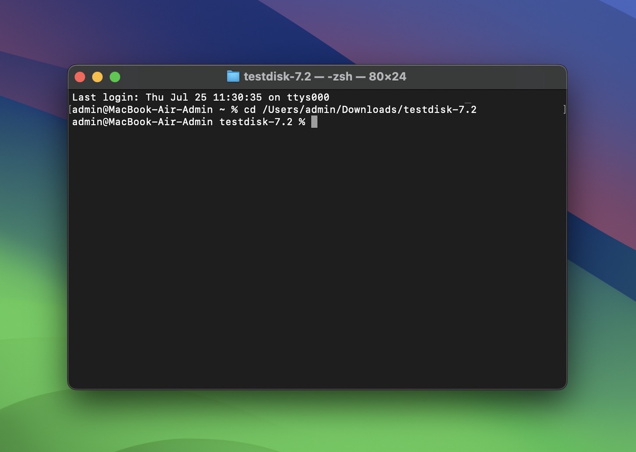Click the terminal cursor block at the prompt
This screenshot has width=636, height=452.
(314, 122)
